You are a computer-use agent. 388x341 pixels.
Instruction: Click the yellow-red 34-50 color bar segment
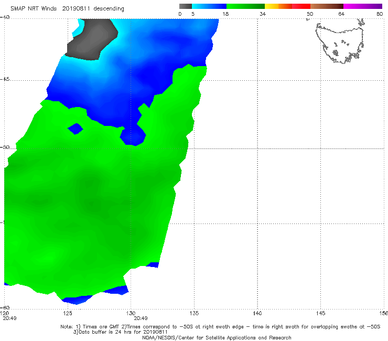287,6
